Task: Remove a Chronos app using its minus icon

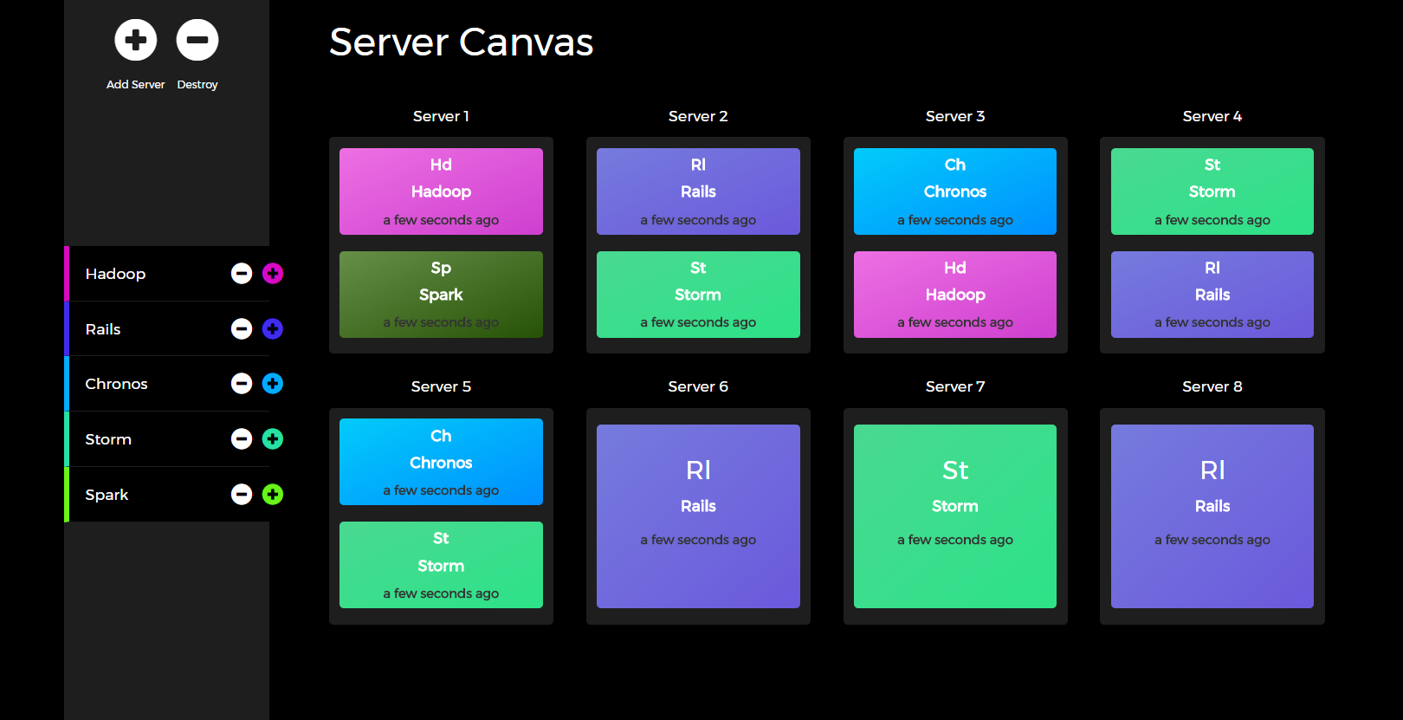Action: [x=242, y=384]
